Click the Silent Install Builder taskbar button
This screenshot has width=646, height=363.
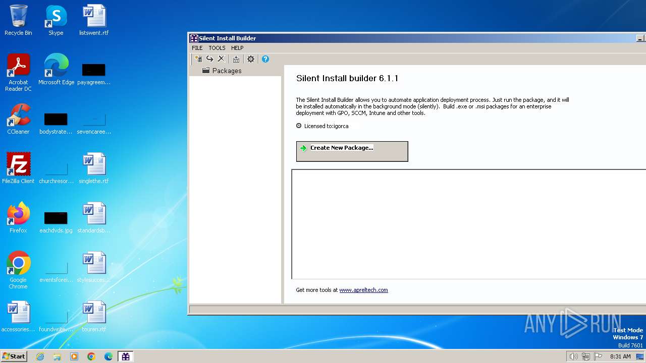[126, 356]
